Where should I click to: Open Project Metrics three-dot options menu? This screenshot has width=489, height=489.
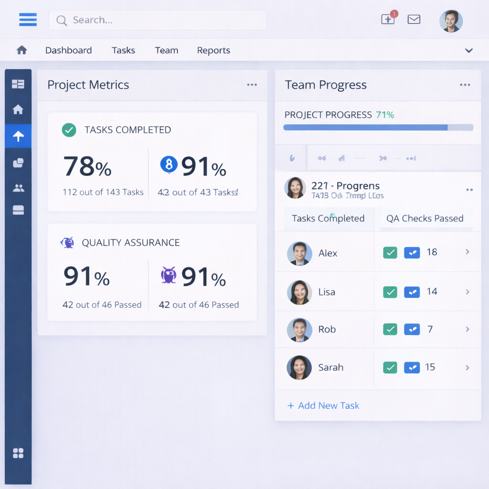tap(252, 85)
